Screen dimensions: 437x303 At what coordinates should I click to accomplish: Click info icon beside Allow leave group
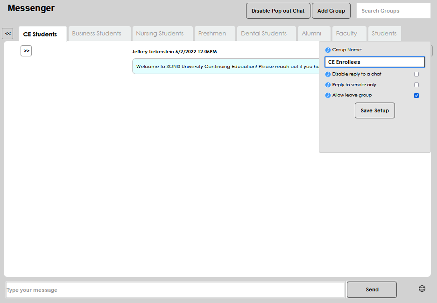[328, 96]
